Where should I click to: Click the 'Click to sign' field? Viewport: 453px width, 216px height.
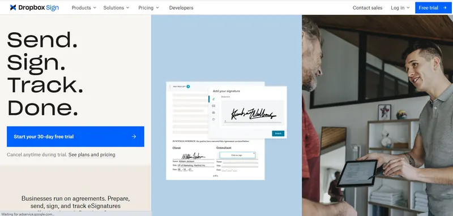pyautogui.click(x=237, y=155)
